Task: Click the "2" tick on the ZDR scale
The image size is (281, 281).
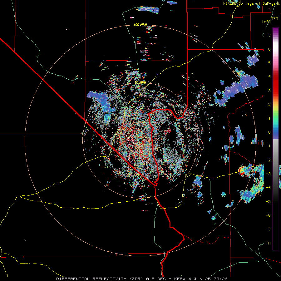Action: 269,105
